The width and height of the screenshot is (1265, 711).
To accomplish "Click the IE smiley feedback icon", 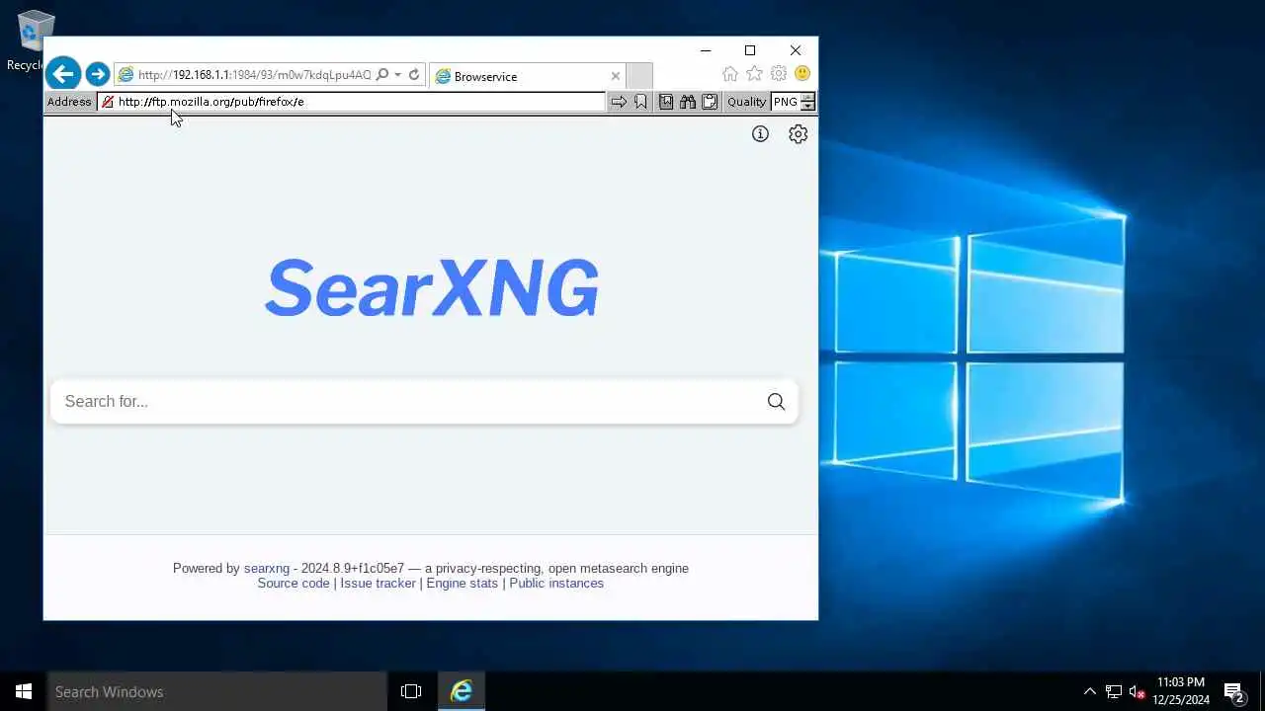I will tap(802, 74).
